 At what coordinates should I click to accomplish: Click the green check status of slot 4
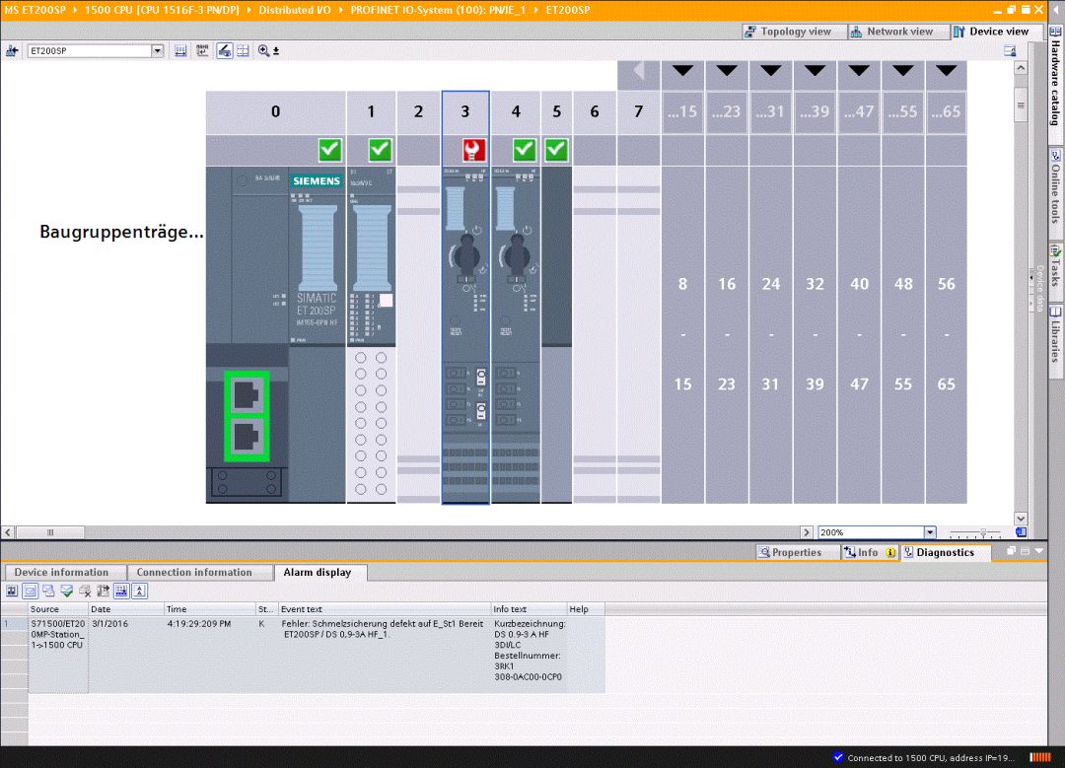tap(524, 150)
